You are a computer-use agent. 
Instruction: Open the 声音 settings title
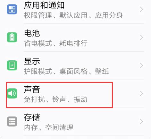click(32, 89)
